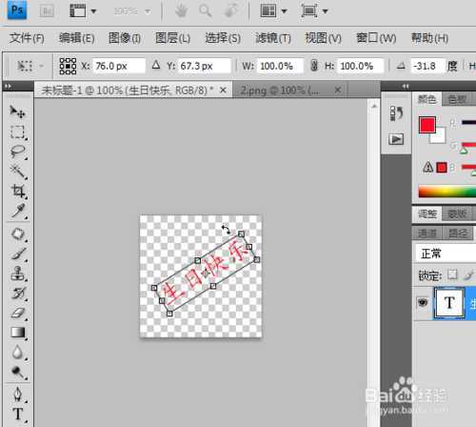Select the Crop tool
Viewport: 476px width, 427px height.
pyautogui.click(x=17, y=192)
